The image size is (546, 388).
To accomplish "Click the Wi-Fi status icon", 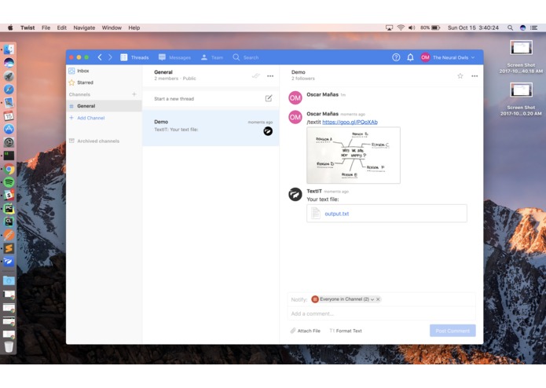I will (x=401, y=27).
